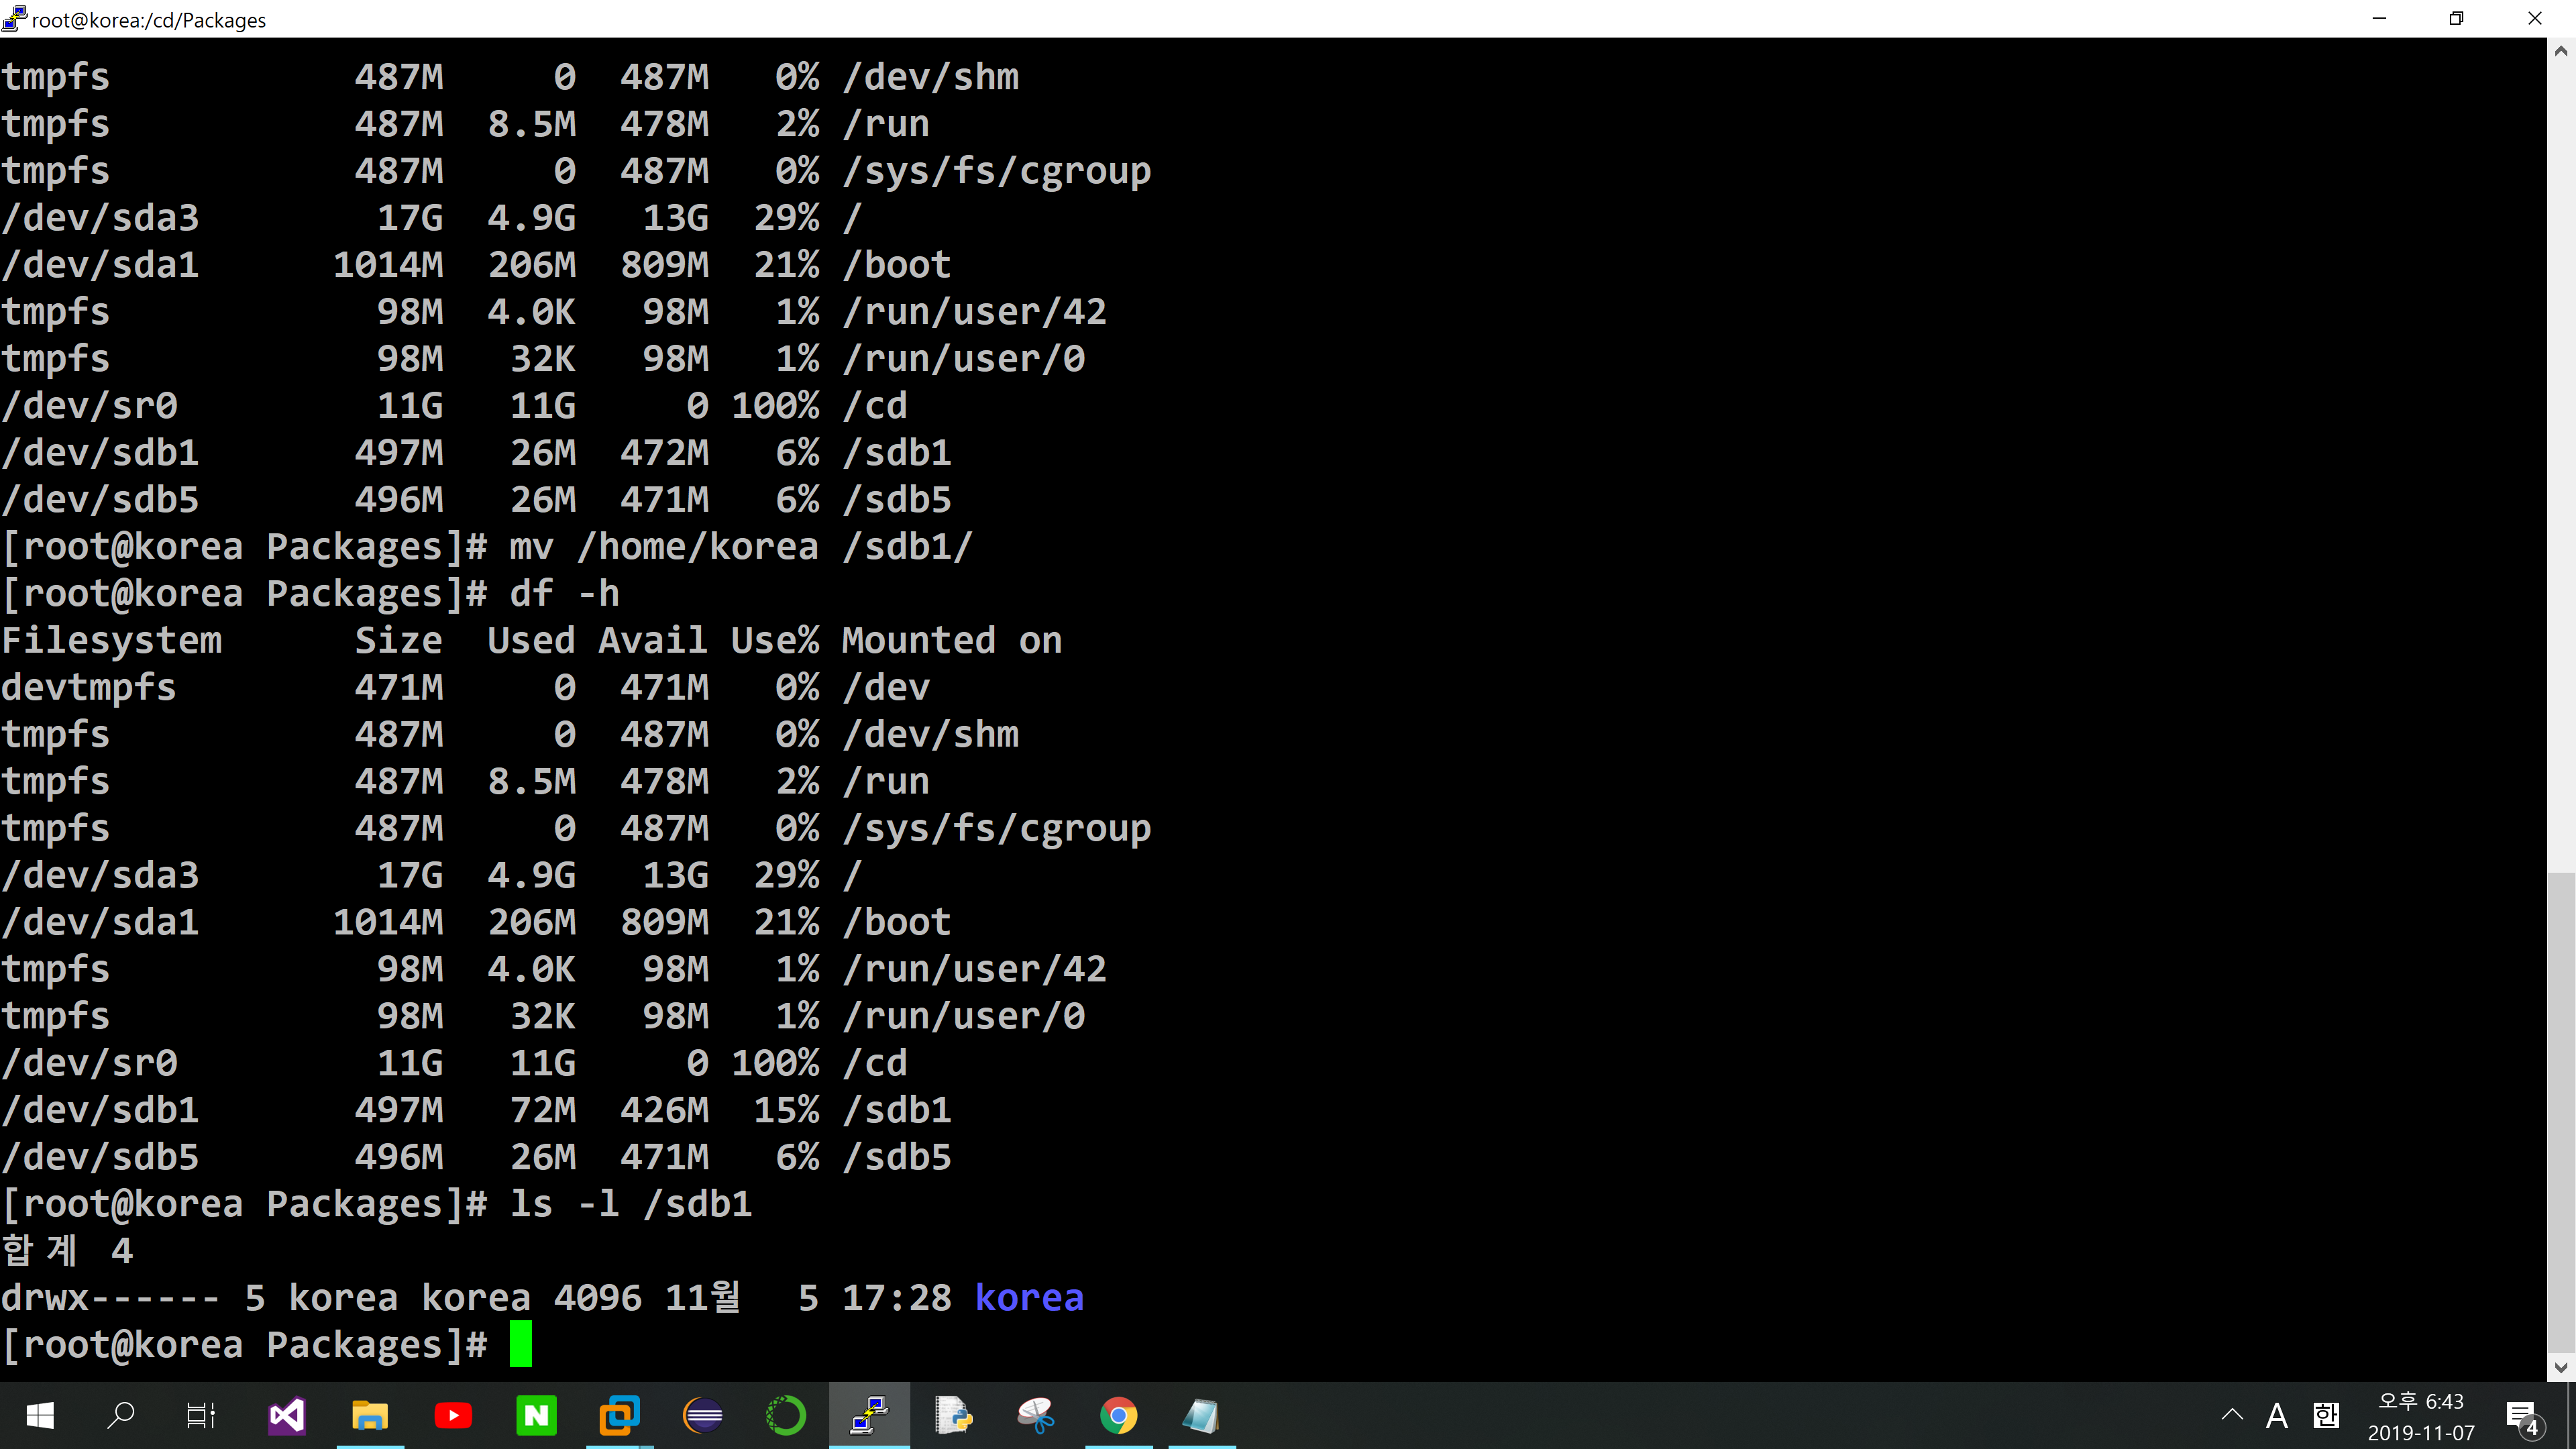Open Google Chrome from the taskbar
Image resolution: width=2576 pixels, height=1449 pixels.
[x=1118, y=1415]
